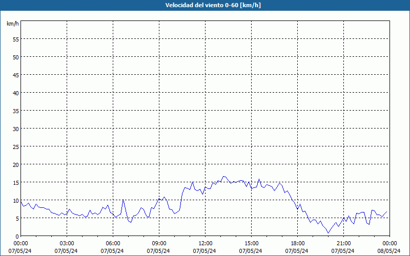The height and width of the screenshot is (256, 410).
Task: Click the 30 value on the y-axis
Action: pos(16,129)
